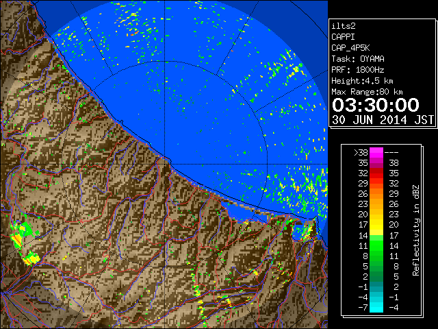Click the "Max Range:80 km" text
438x329 pixels.
click(367, 92)
